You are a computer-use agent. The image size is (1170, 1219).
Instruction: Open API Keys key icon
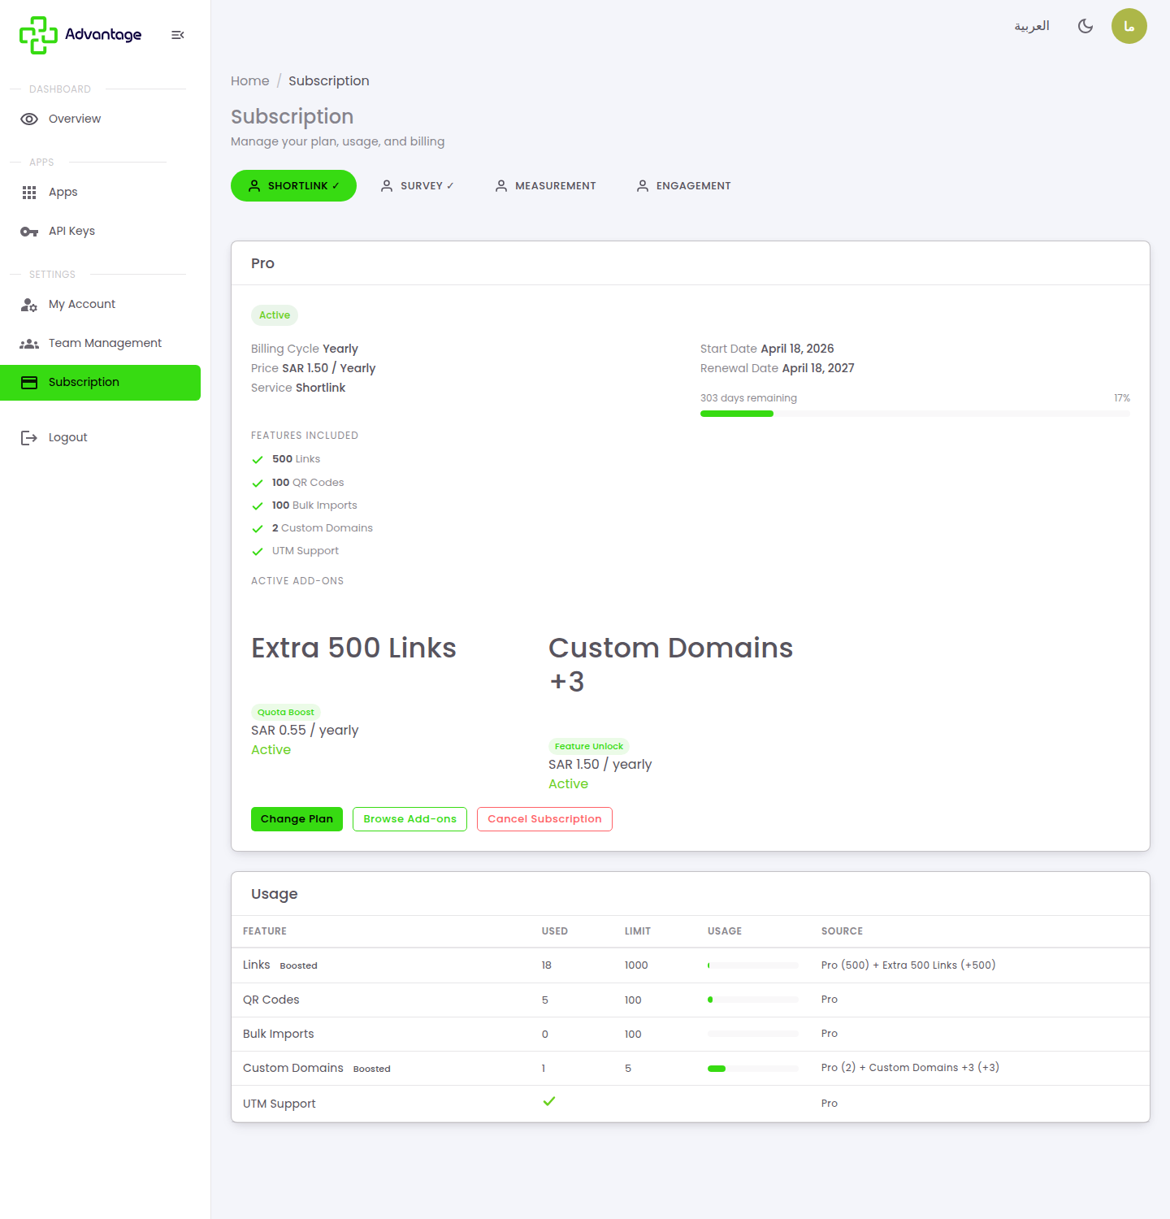click(29, 232)
